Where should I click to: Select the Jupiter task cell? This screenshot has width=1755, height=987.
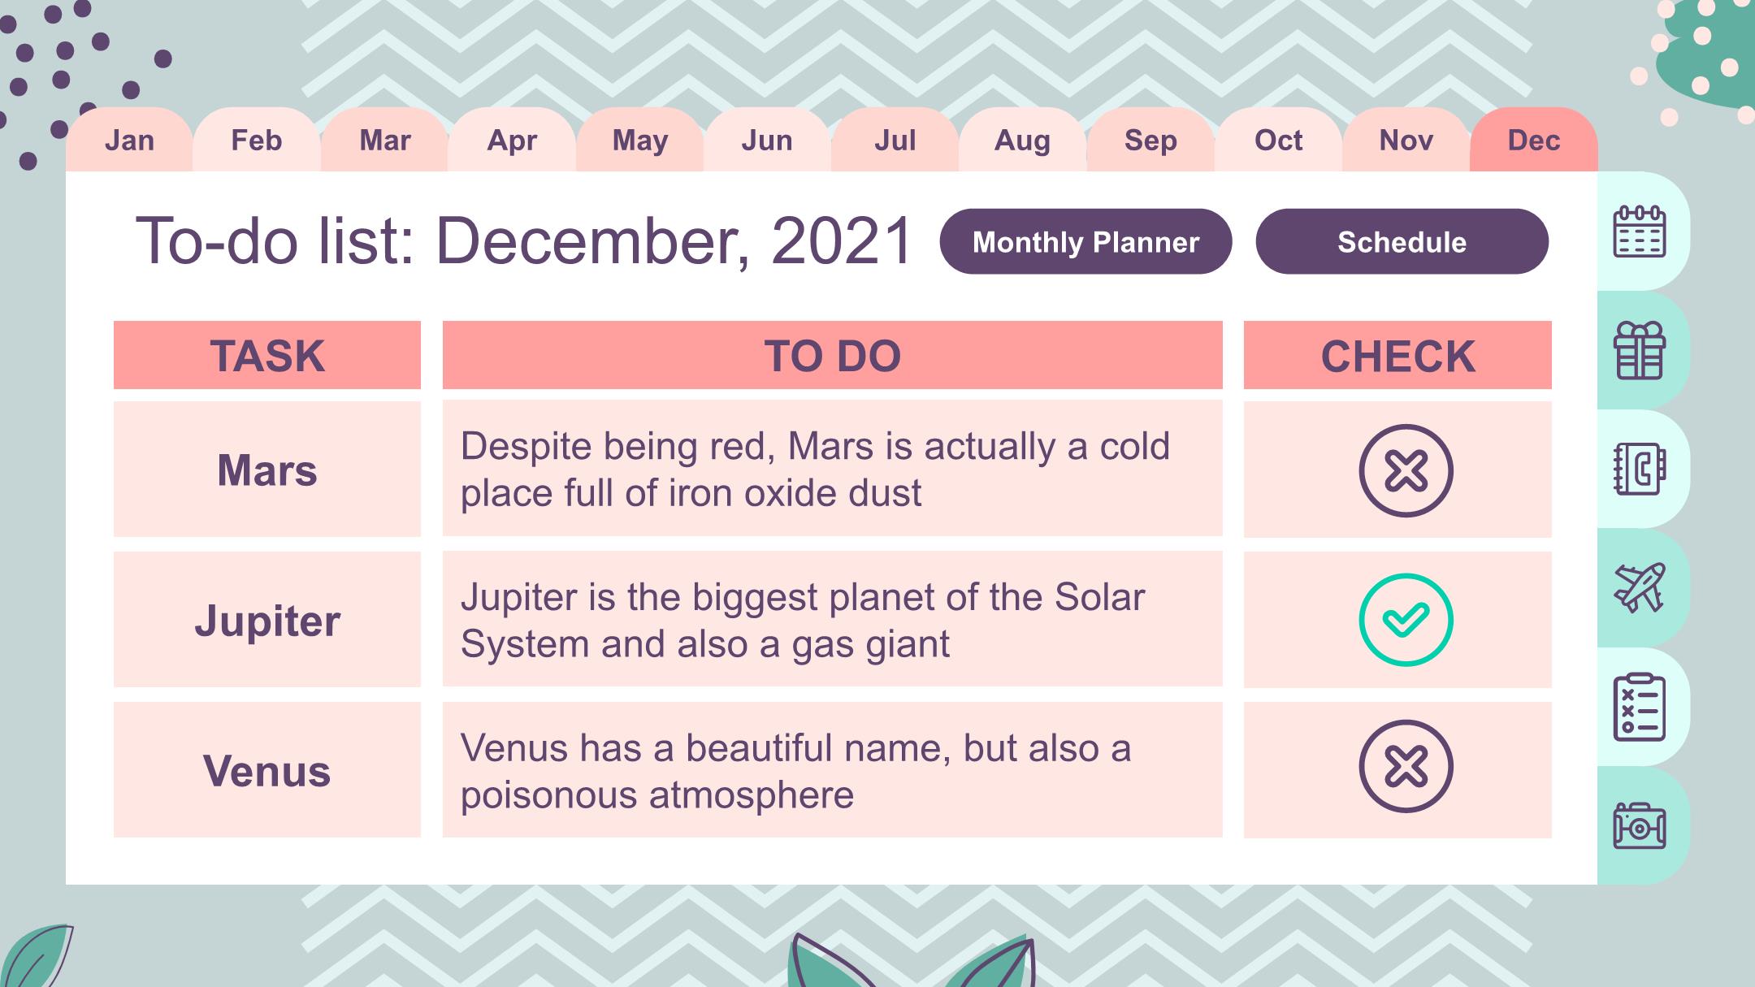(x=267, y=620)
